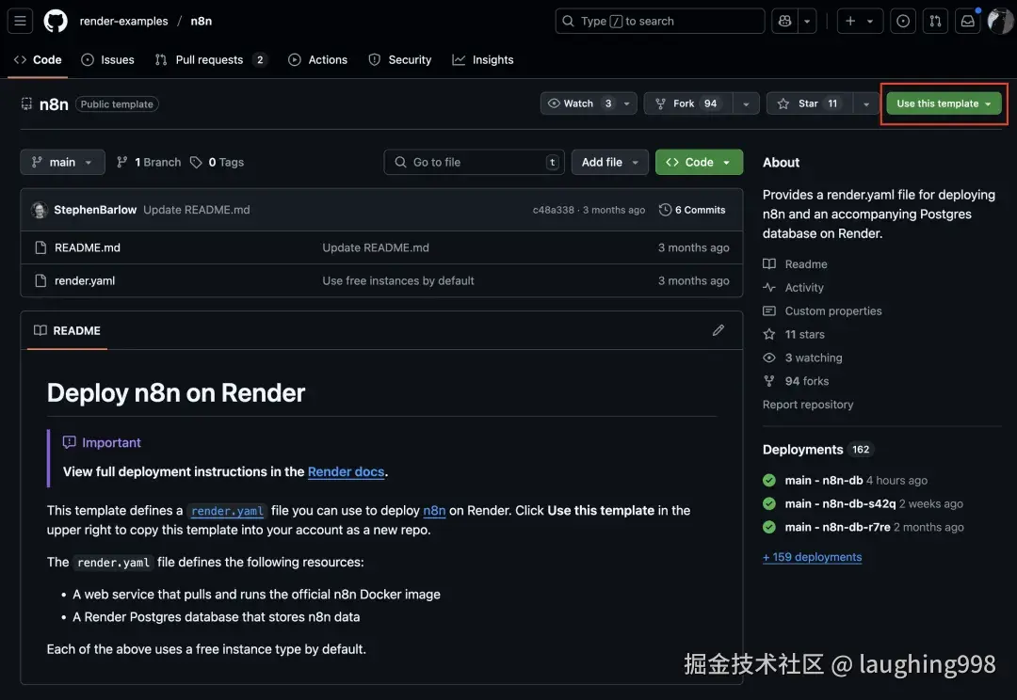
Task: Click the GitHub logo
Action: coord(56,21)
